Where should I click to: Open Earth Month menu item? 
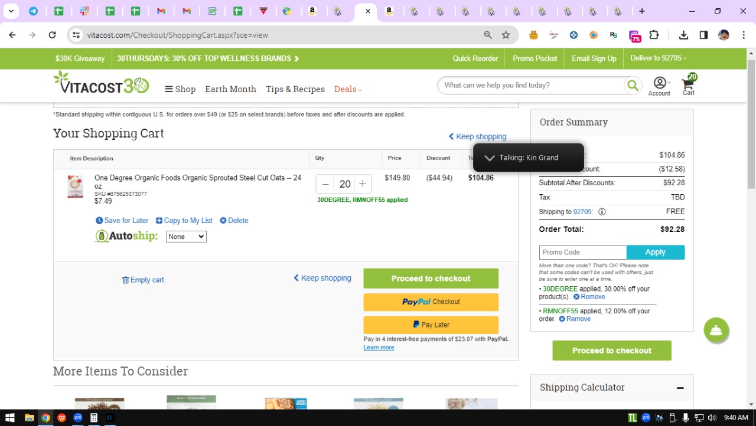[x=230, y=89]
